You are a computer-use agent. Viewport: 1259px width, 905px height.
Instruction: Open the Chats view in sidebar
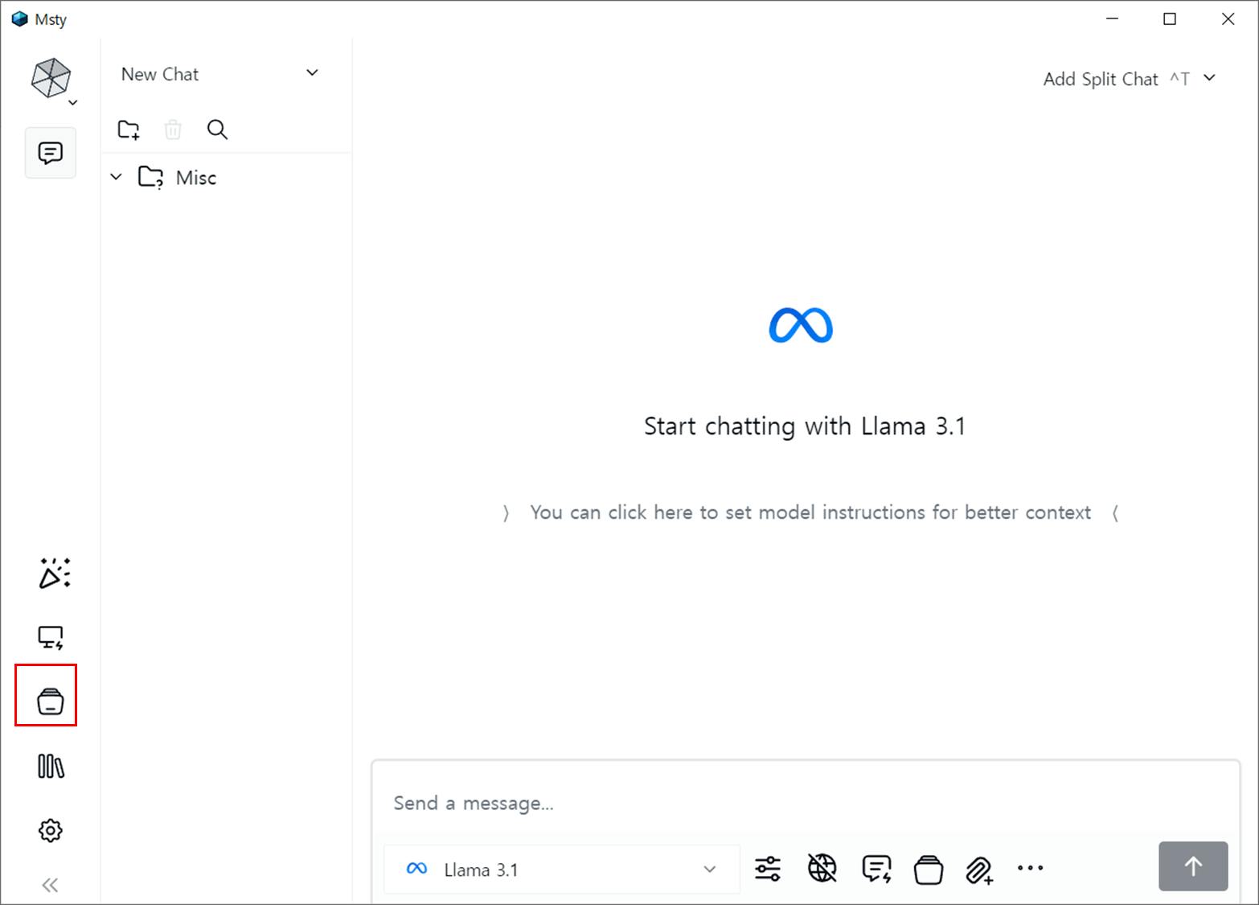tap(50, 153)
